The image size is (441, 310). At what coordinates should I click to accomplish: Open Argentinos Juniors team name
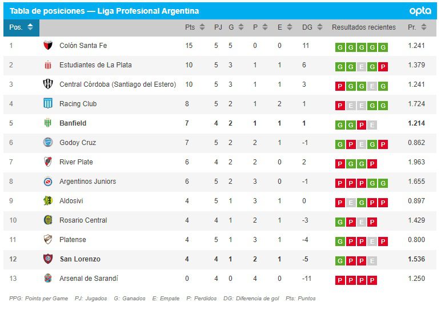tap(87, 182)
